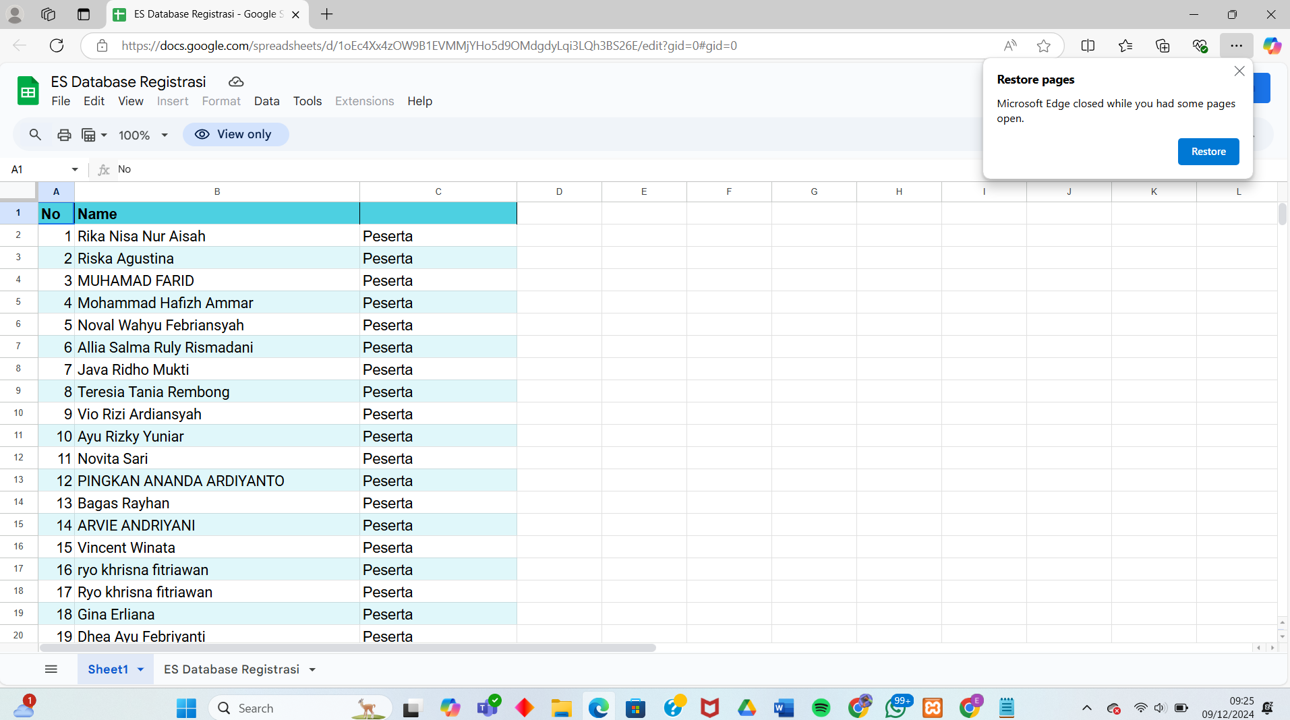
Task: Click the View only button
Action: click(x=235, y=134)
